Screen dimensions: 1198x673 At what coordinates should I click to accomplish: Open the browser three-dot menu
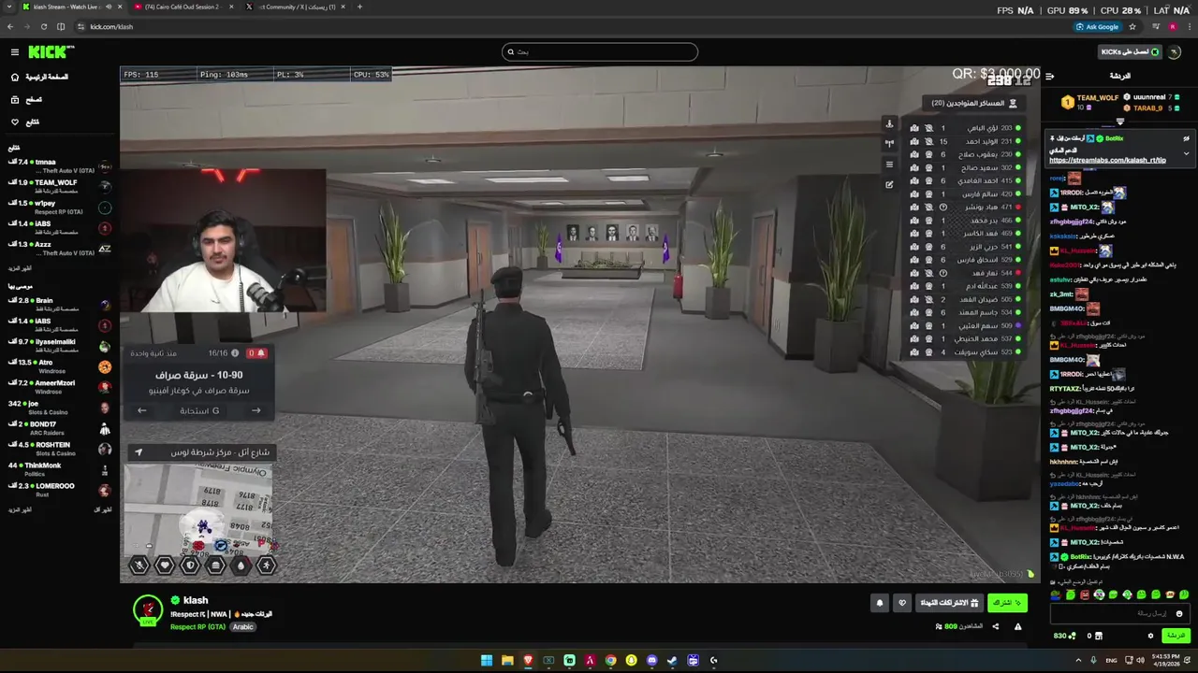(x=1189, y=26)
